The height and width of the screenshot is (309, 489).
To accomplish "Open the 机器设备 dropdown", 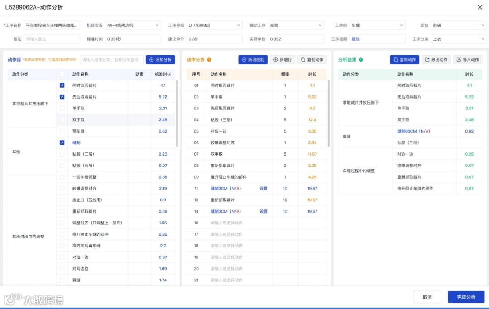I will pos(133,25).
